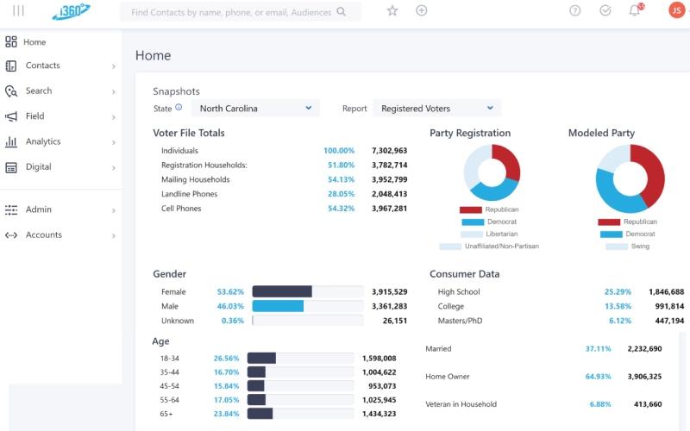Click the Field megaphone icon
The image size is (690, 431).
(11, 116)
